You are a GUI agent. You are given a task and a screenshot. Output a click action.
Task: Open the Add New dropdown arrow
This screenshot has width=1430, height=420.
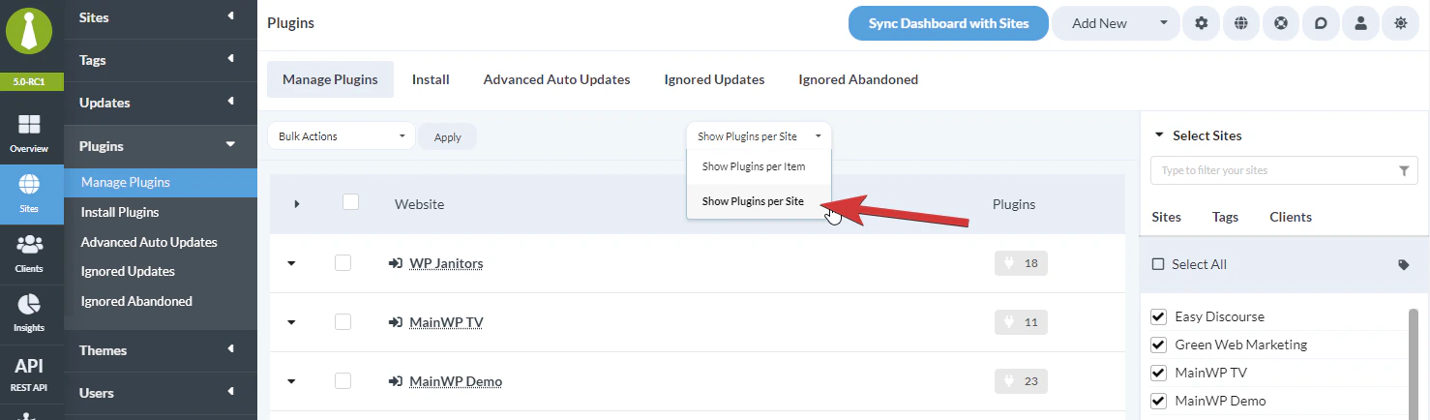point(1164,23)
